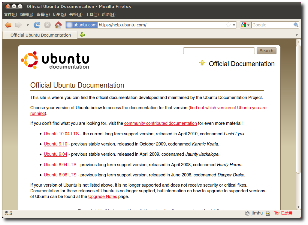Open the back/forward history dropdown arrow

28,25
